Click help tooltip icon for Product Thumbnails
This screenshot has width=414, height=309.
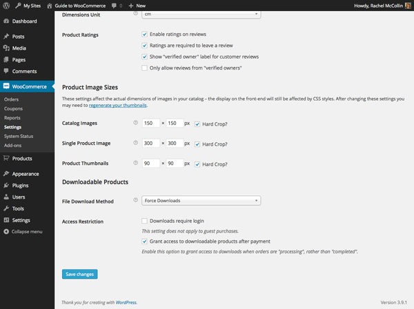pyautogui.click(x=135, y=163)
